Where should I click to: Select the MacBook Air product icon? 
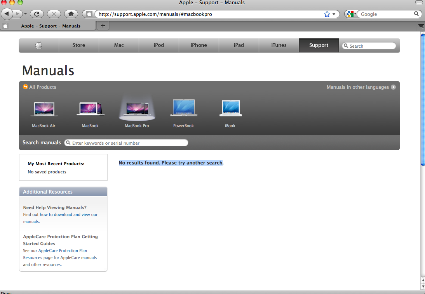(44, 109)
